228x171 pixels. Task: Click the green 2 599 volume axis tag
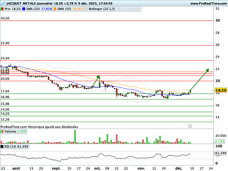[220, 141]
